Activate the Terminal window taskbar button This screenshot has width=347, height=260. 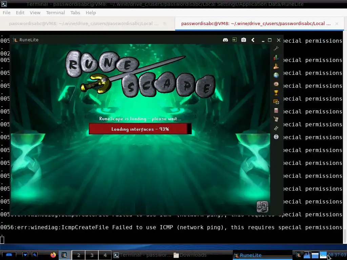click(x=143, y=255)
